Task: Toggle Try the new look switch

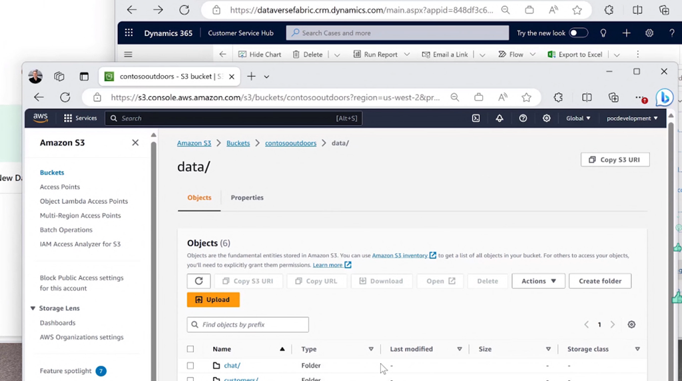Action: (x=578, y=33)
